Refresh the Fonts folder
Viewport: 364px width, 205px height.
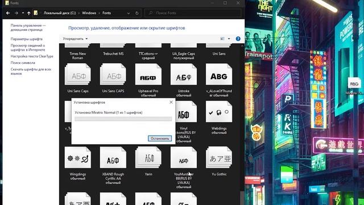pyautogui.click(x=137, y=13)
